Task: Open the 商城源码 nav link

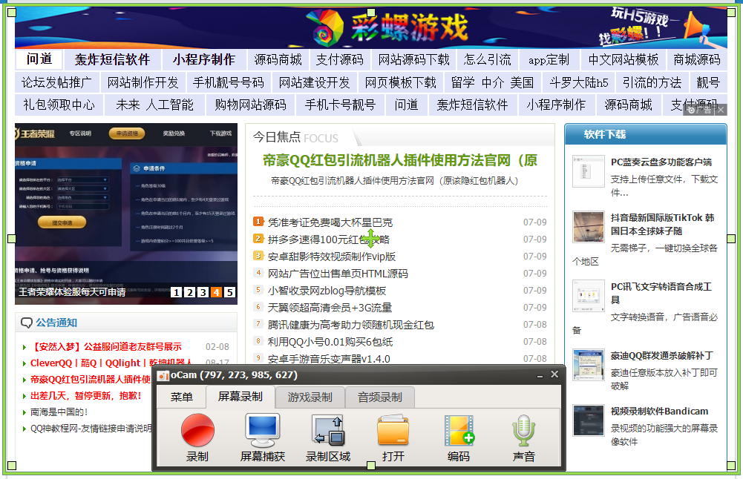Action: click(696, 60)
